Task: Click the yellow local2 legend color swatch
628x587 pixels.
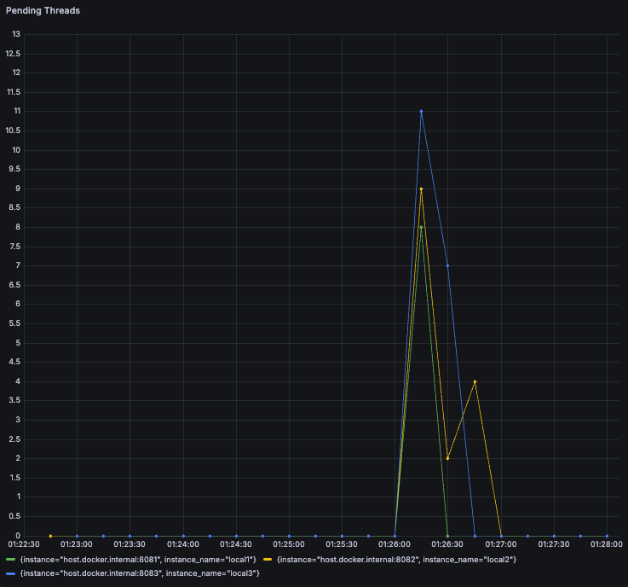Action: click(x=268, y=560)
